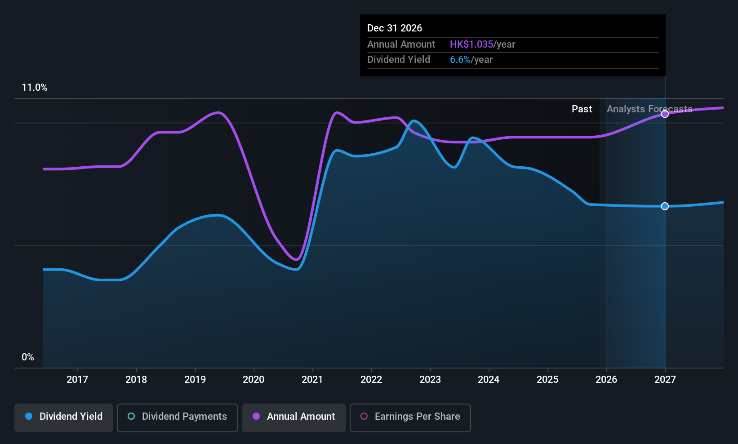
Task: Enable the Earnings Per Share series
Action: pos(410,417)
